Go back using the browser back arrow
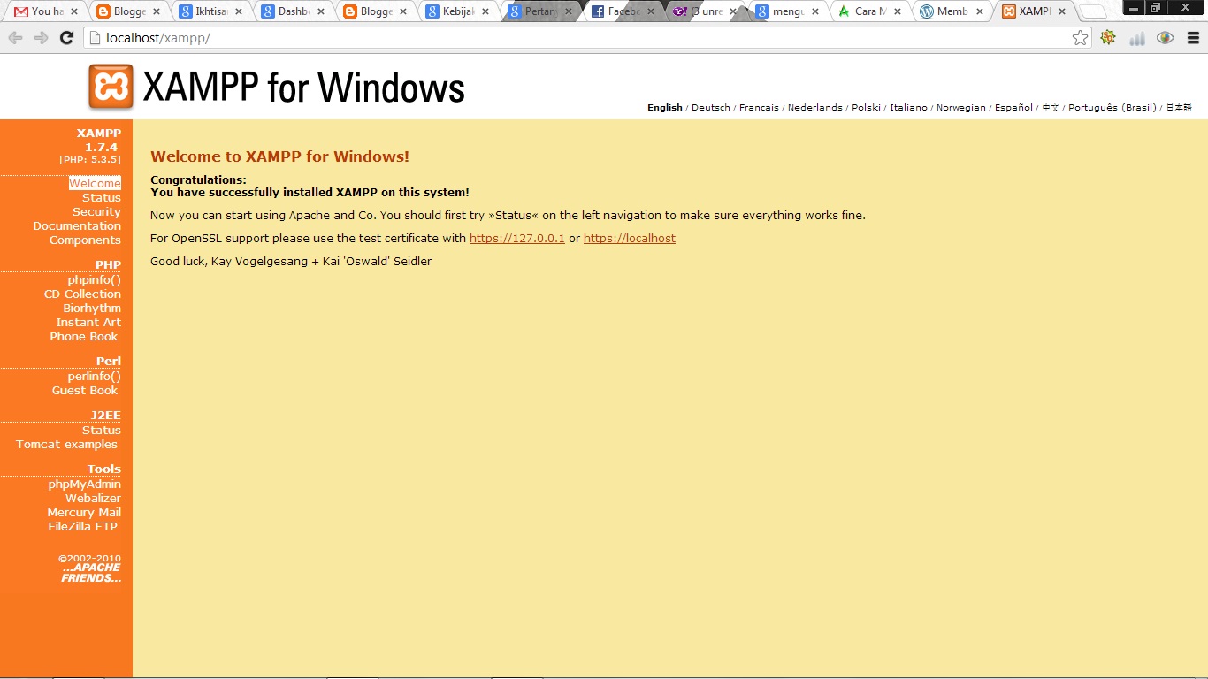This screenshot has width=1208, height=679. [16, 38]
